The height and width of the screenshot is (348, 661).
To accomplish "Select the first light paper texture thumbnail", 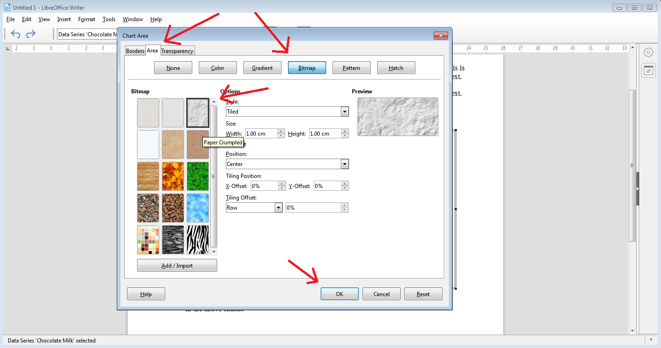I will pyautogui.click(x=148, y=113).
